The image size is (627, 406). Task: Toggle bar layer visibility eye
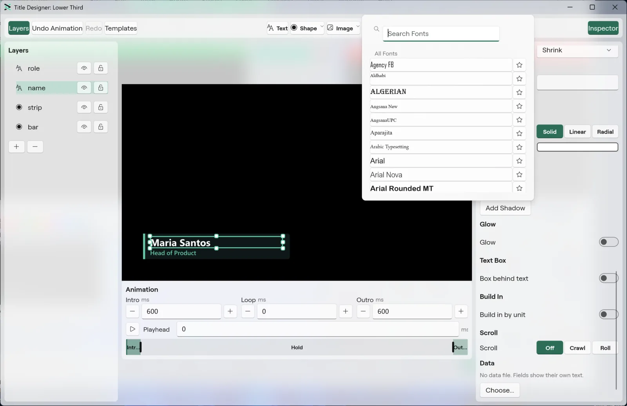coord(84,127)
